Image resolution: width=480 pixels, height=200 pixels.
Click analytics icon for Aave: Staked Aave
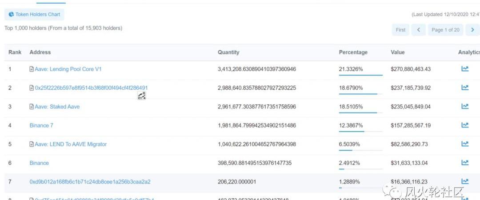click(465, 106)
